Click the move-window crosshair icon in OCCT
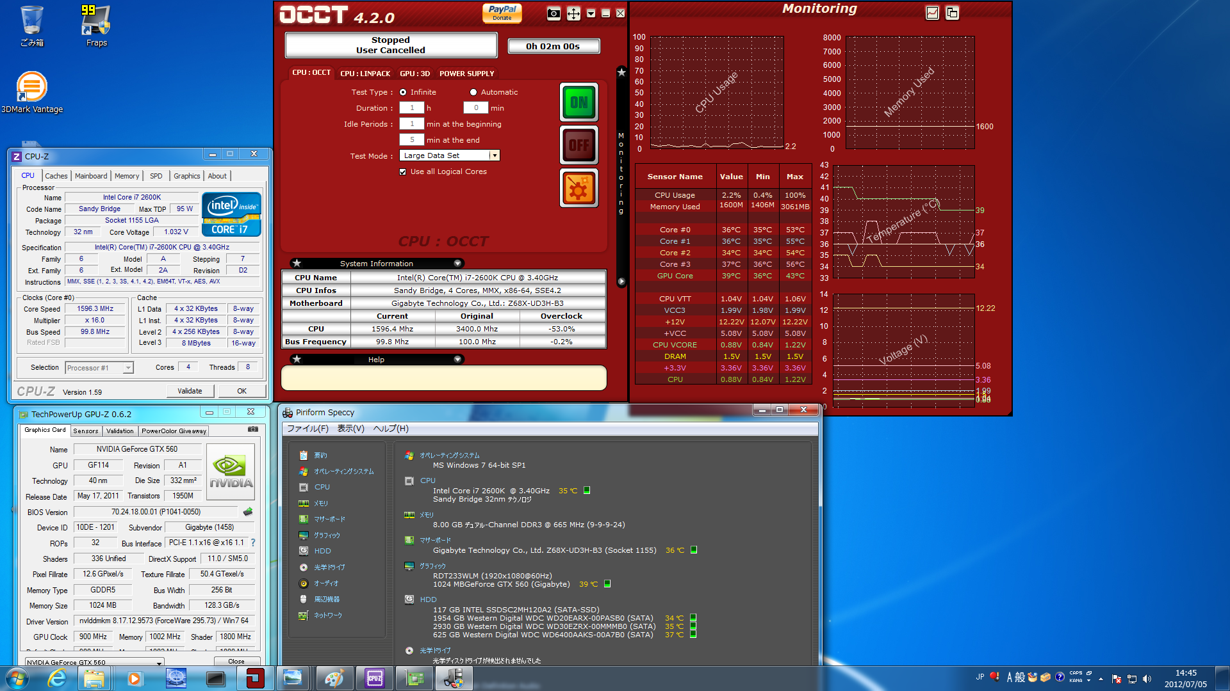 tap(573, 13)
